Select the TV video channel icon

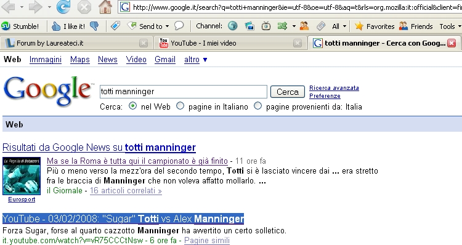click(x=266, y=26)
